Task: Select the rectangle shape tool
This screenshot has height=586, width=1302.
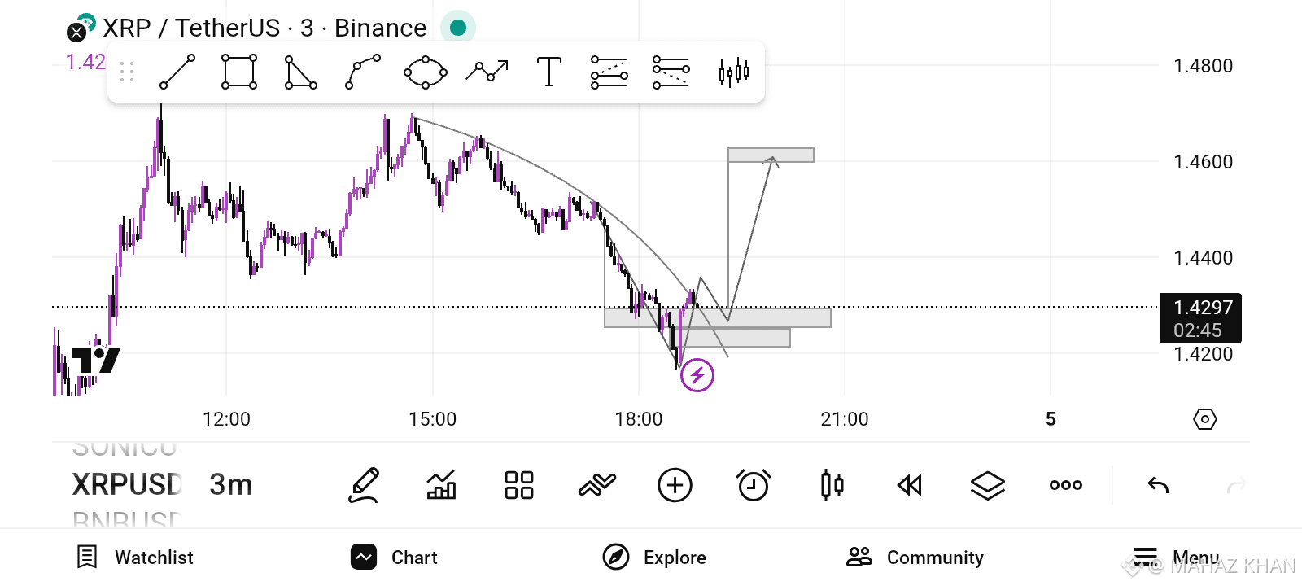Action: pyautogui.click(x=239, y=72)
